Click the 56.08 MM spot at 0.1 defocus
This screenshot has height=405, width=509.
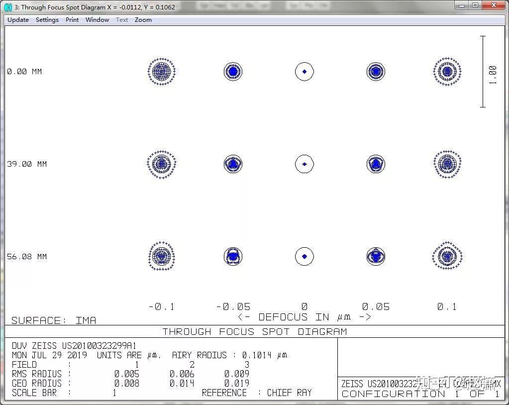(447, 256)
